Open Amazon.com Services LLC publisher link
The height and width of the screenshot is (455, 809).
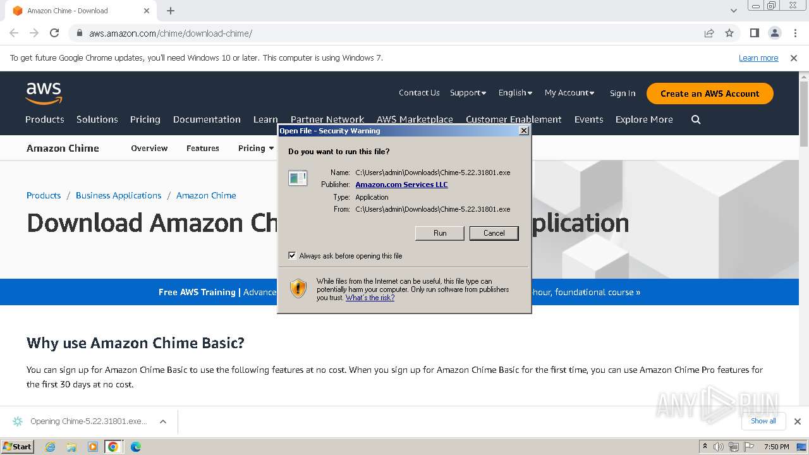pos(401,185)
